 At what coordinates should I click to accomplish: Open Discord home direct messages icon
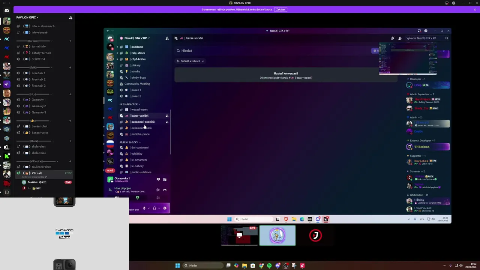(7, 10)
